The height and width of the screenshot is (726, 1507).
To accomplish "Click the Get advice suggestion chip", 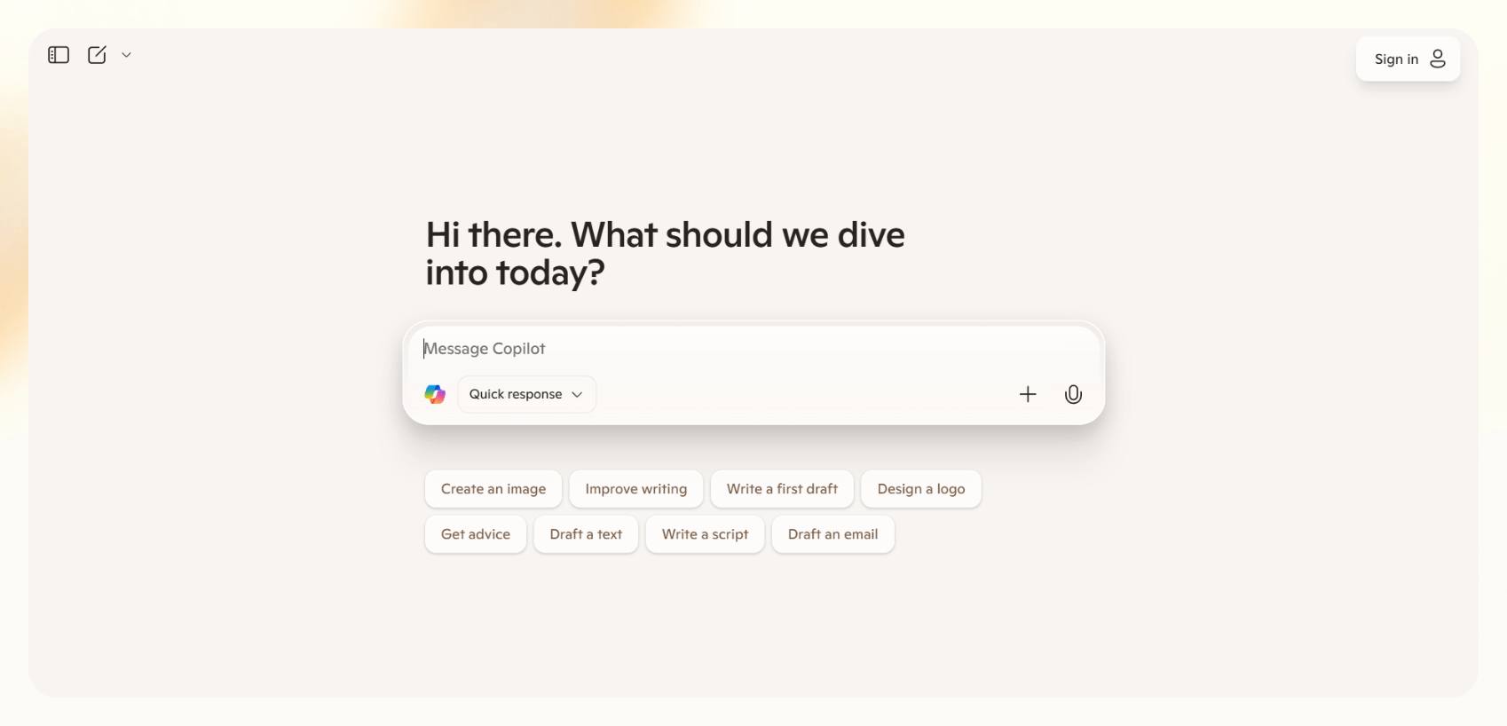I will click(476, 534).
